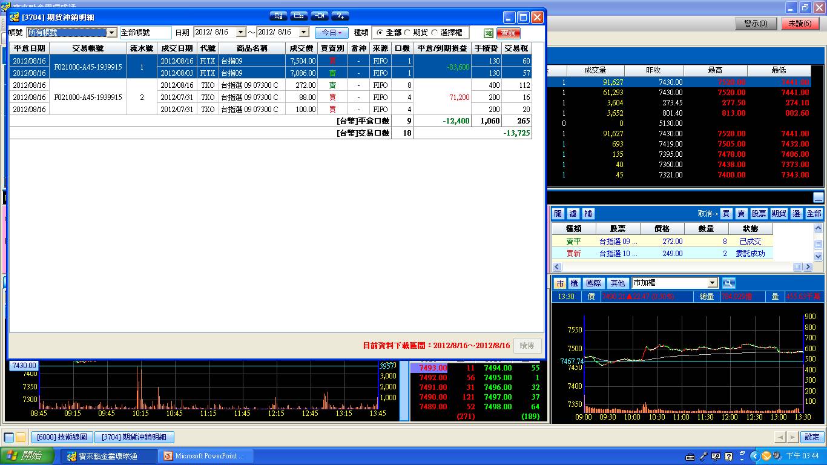Viewport: 827px width, 465px height.
Task: Click the 手續費 column header
Action: [486, 48]
